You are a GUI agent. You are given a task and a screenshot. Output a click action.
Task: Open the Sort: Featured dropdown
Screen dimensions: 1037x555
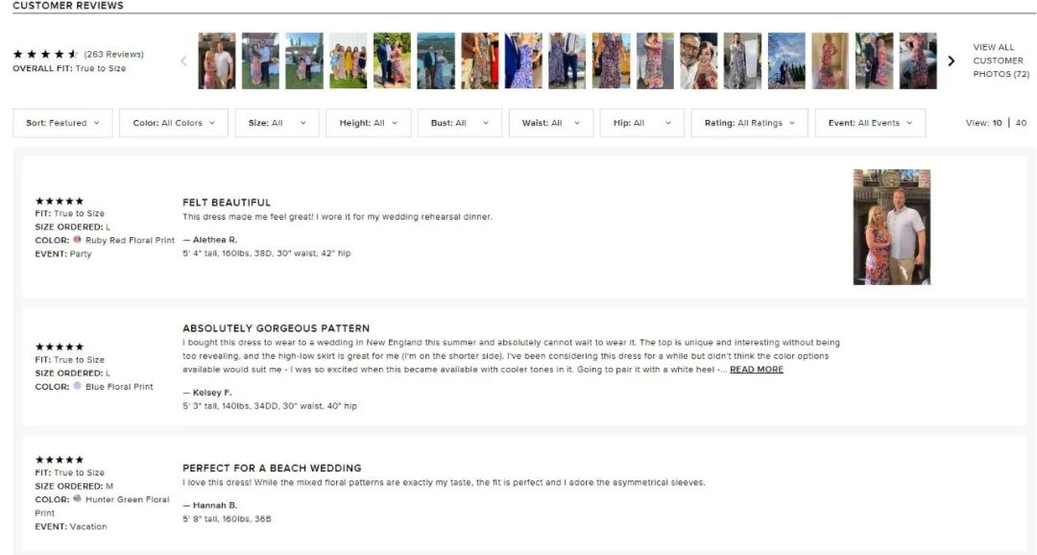62,123
